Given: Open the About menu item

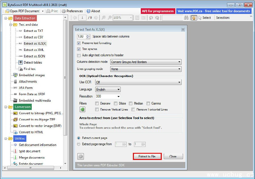Looking at the screenshot, I should 93,11.
